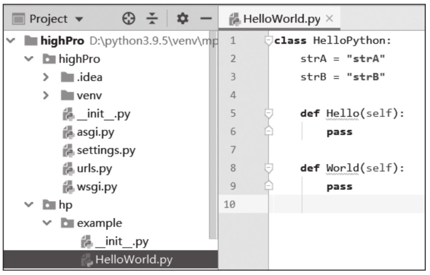Collapse the hp folder

(x=29, y=205)
